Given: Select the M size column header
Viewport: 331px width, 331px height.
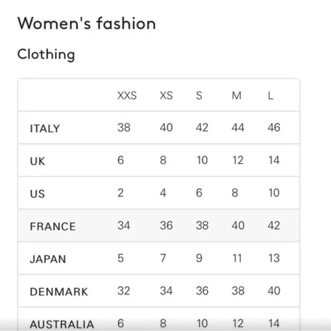Looking at the screenshot, I should click(x=237, y=95).
